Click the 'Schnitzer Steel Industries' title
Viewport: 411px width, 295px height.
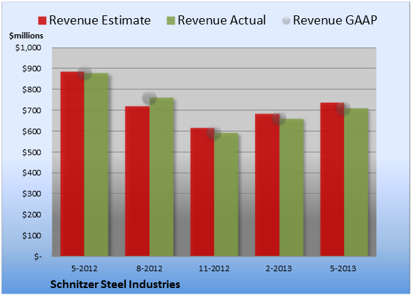pyautogui.click(x=115, y=285)
